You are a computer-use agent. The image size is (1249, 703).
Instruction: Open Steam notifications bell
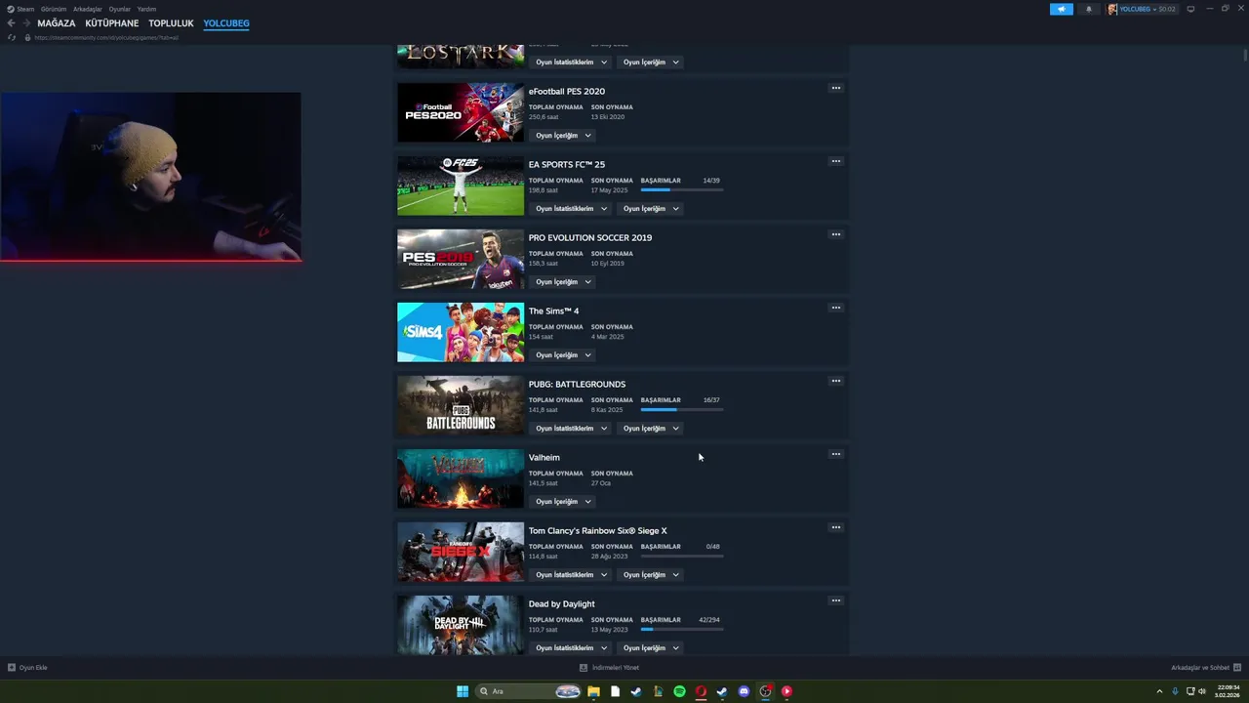coord(1089,9)
